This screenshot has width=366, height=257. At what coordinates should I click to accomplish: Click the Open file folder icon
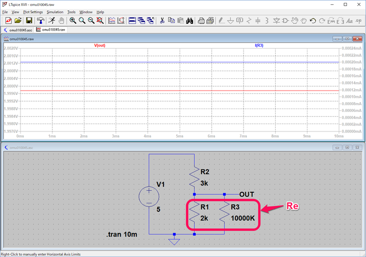click(x=18, y=20)
